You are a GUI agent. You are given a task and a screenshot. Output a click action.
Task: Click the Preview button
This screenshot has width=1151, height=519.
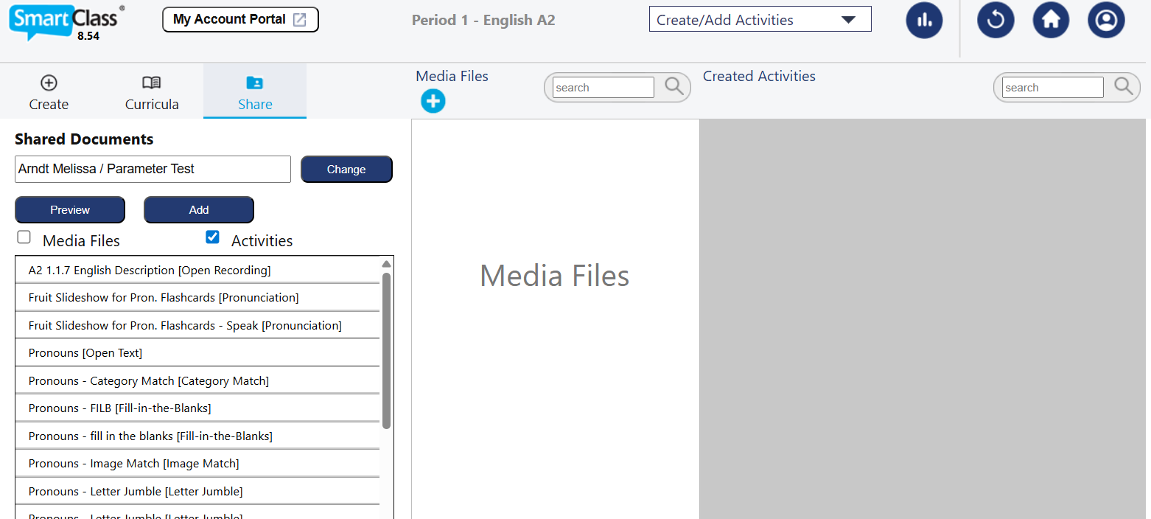click(70, 210)
